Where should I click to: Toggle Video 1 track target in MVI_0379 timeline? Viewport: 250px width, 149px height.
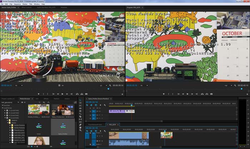[94, 135]
